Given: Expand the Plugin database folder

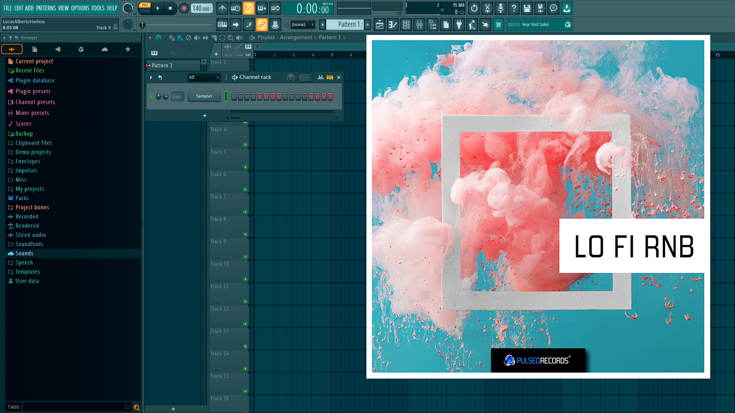Looking at the screenshot, I should [34, 81].
